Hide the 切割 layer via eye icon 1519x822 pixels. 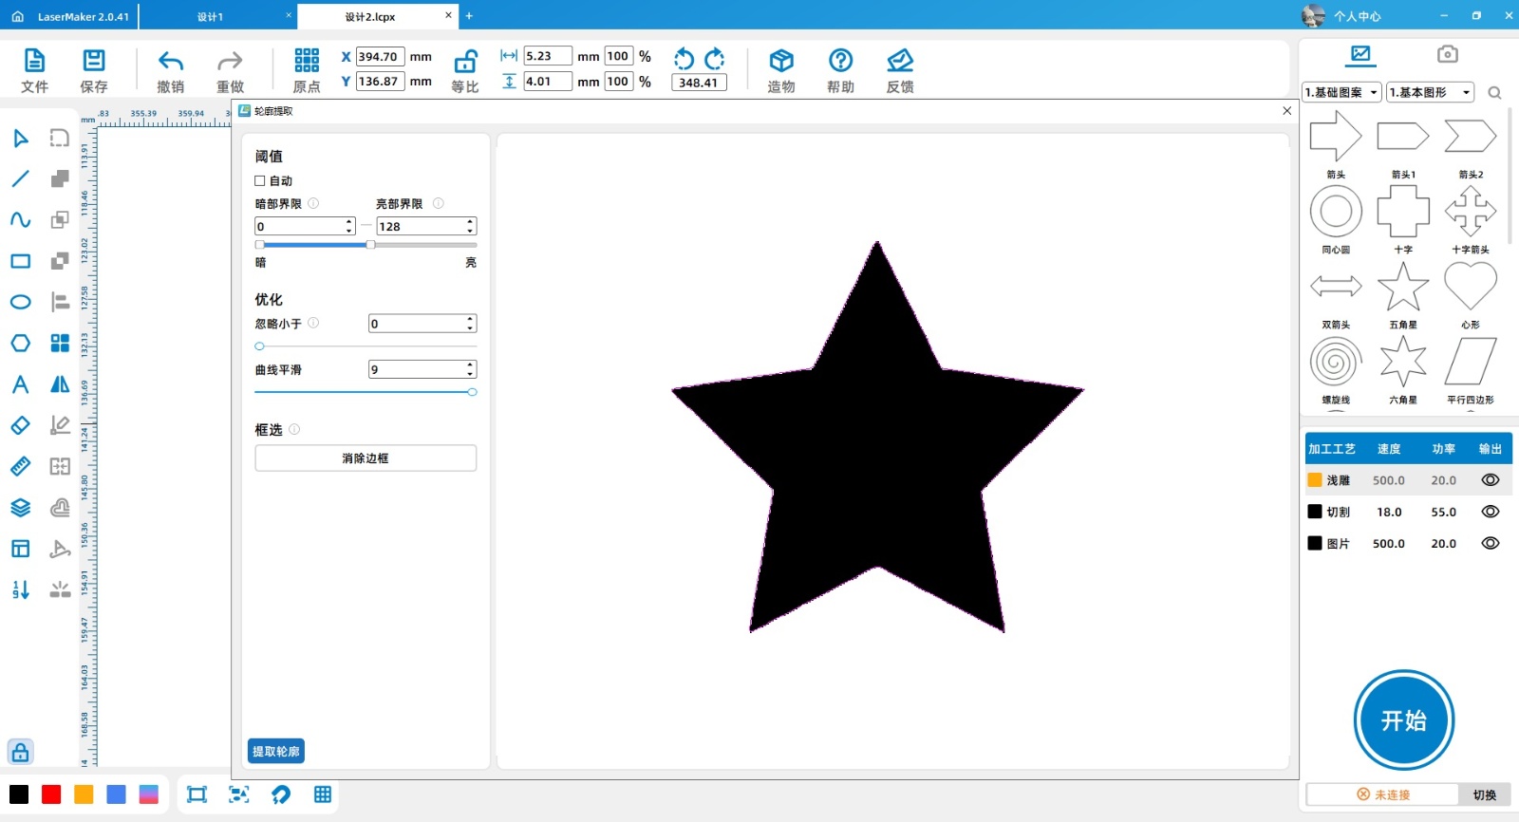pyautogui.click(x=1490, y=512)
